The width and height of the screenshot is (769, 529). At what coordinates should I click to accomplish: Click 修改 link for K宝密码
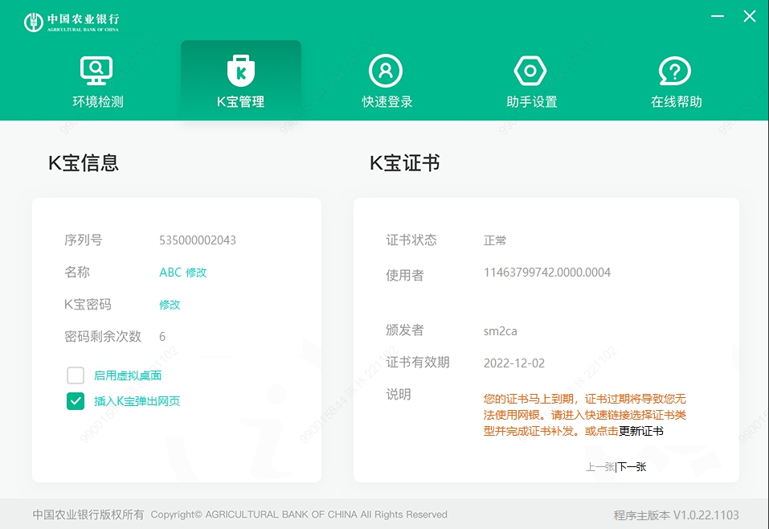click(170, 305)
